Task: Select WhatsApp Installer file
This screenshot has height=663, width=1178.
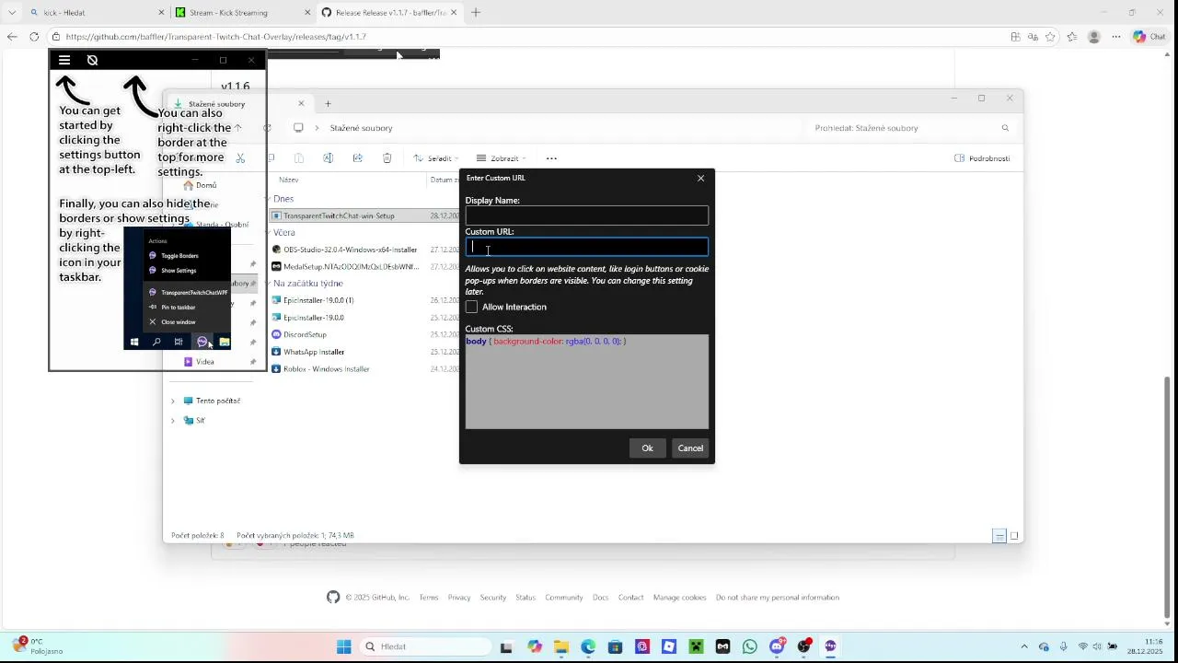Action: point(314,352)
